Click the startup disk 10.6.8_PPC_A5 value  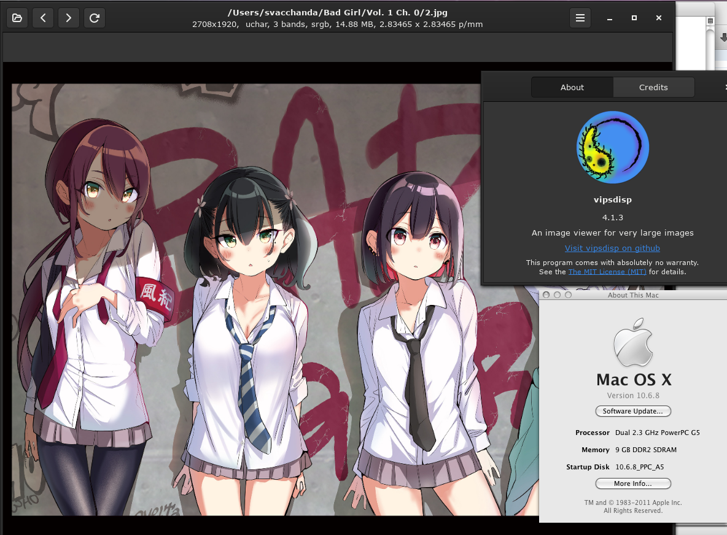click(x=639, y=467)
